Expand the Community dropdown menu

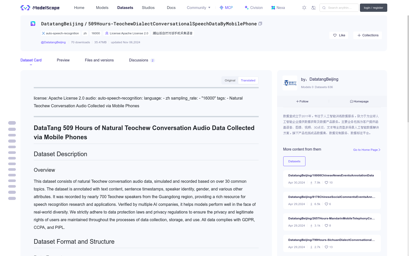(199, 8)
